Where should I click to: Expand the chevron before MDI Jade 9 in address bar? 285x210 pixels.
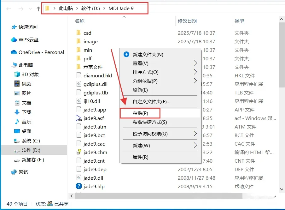point(104,9)
